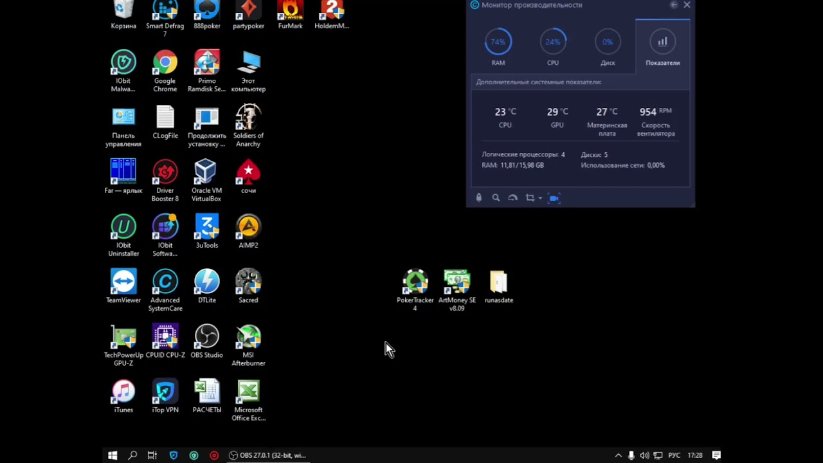This screenshot has width=823, height=463.
Task: Select the FurMark desktop icon
Action: 290,15
